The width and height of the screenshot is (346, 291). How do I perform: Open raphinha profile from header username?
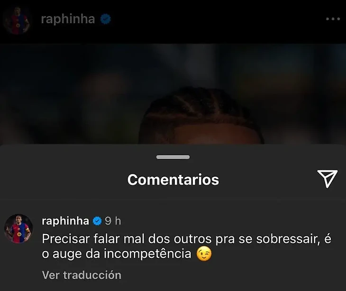68,19
